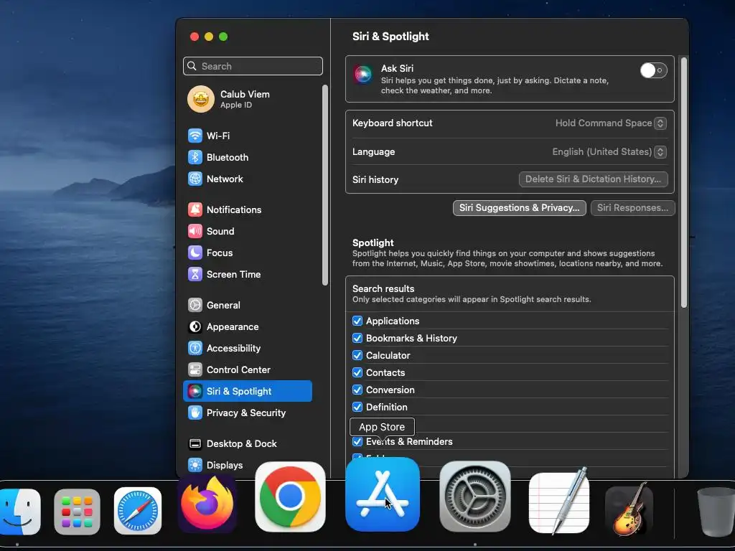Click the Screen Time hourglass icon
This screenshot has width=735, height=551.
pos(195,275)
